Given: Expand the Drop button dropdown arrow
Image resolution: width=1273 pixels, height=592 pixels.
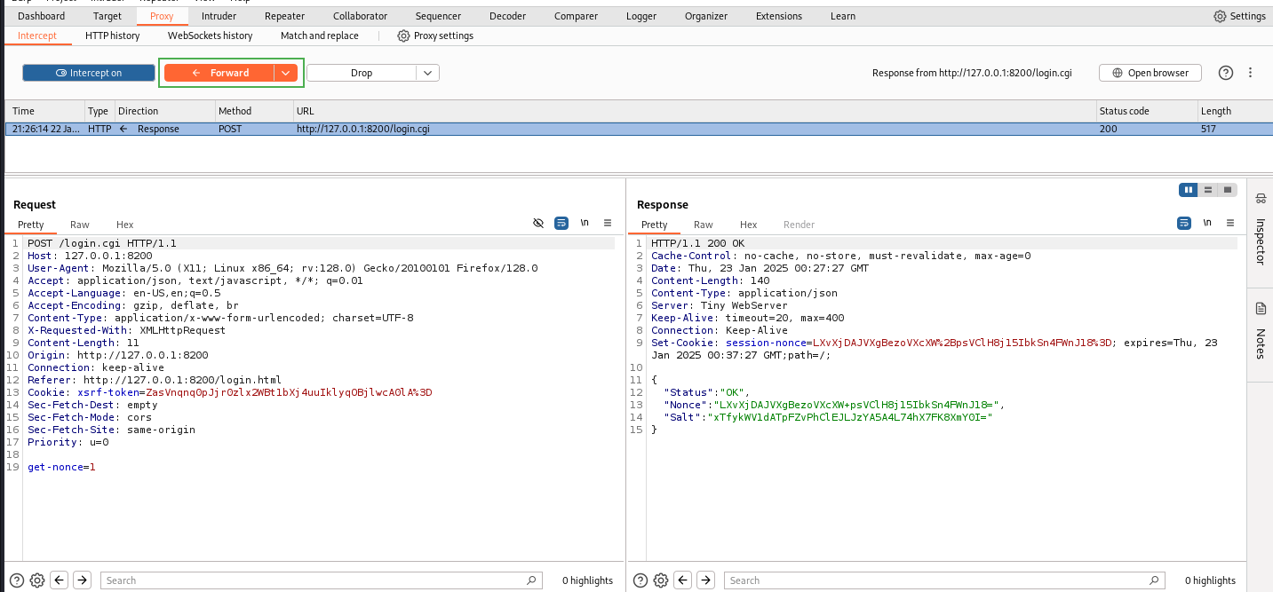Looking at the screenshot, I should (427, 73).
